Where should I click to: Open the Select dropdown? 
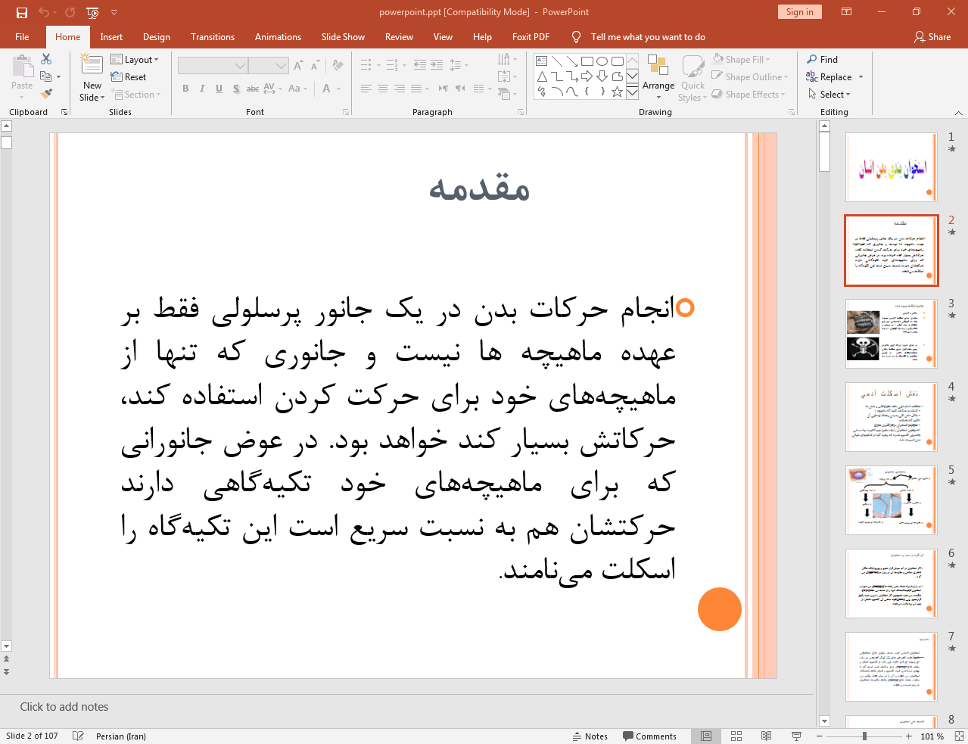[829, 94]
